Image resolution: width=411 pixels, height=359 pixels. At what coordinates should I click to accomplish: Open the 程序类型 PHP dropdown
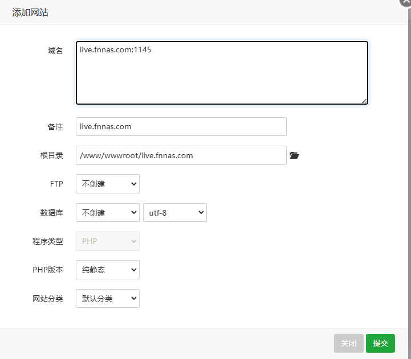108,241
